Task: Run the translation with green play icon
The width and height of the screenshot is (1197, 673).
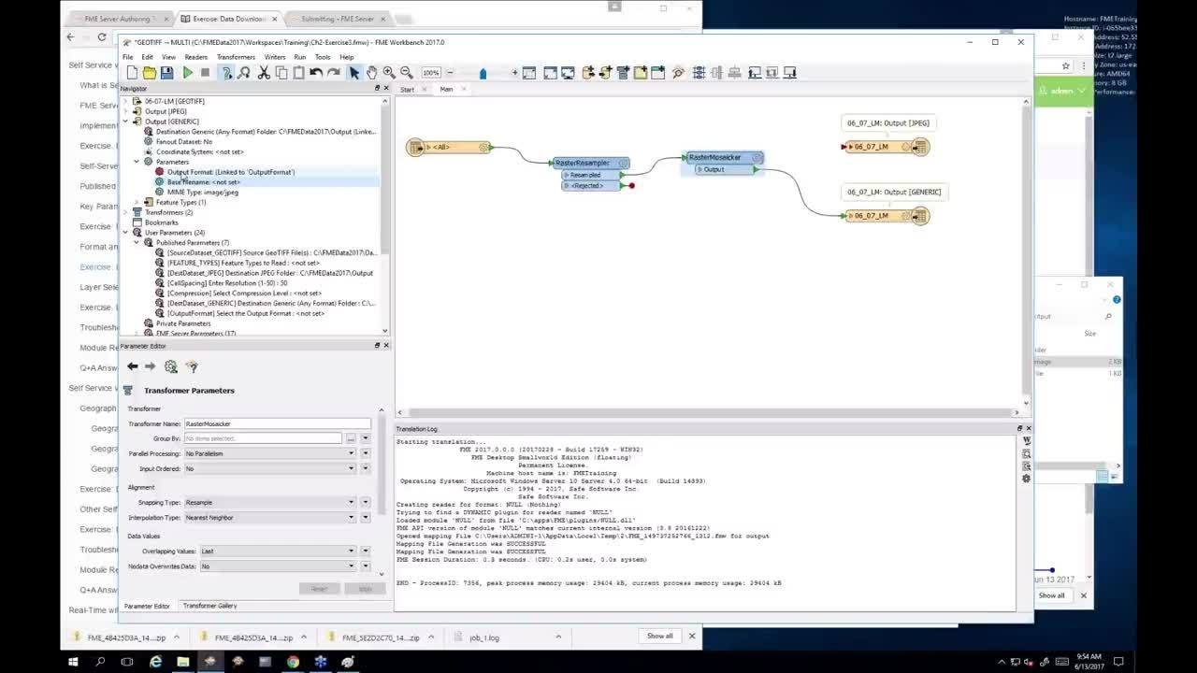Action: (x=188, y=73)
